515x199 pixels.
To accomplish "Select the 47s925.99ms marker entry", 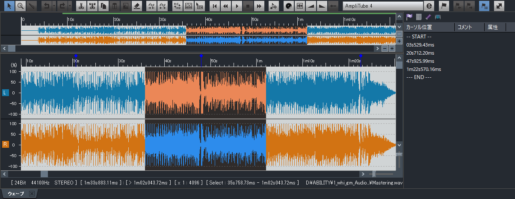I will (420, 61).
